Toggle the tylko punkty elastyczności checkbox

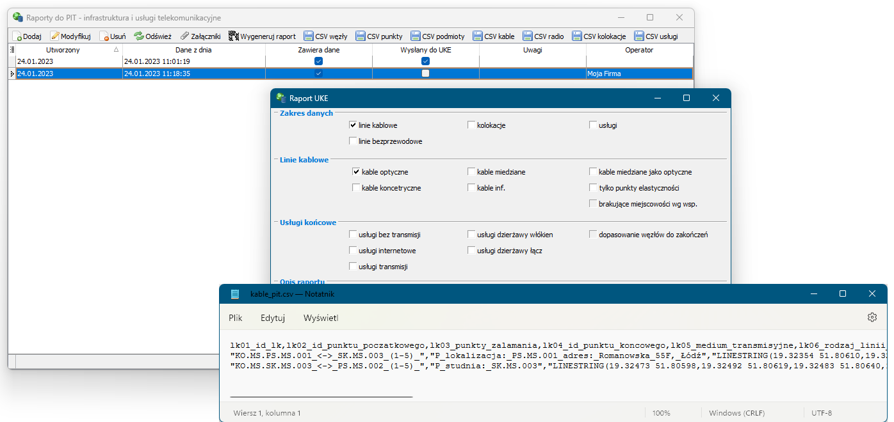click(593, 188)
